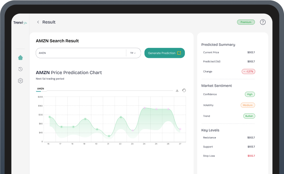
Task: Expand the 5d period dropdown
Action: [133, 53]
